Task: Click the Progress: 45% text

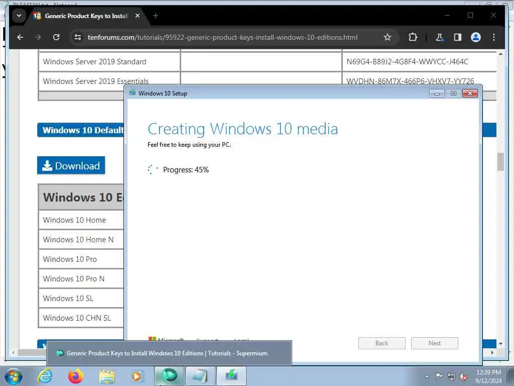Action: click(x=186, y=170)
